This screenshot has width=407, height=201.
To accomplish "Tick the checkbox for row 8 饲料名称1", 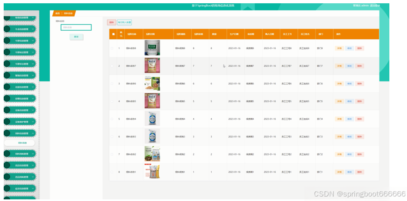I will point(112,172).
